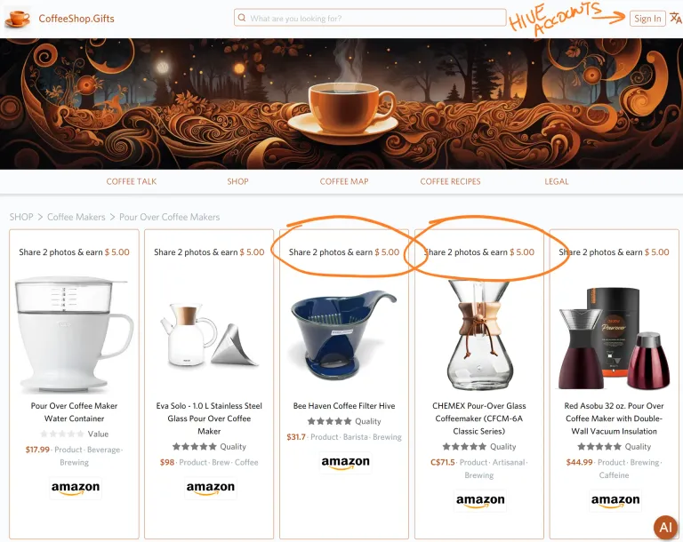Click the SHOP breadcrumb link
The image size is (683, 542).
tap(21, 217)
